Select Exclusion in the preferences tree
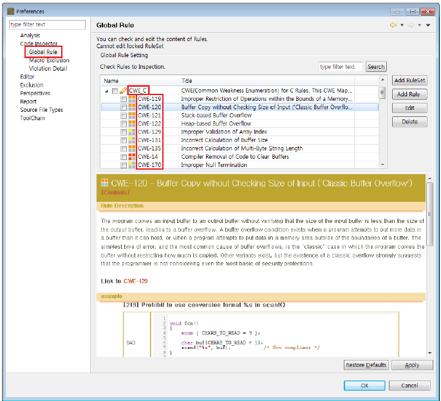 [x=32, y=85]
